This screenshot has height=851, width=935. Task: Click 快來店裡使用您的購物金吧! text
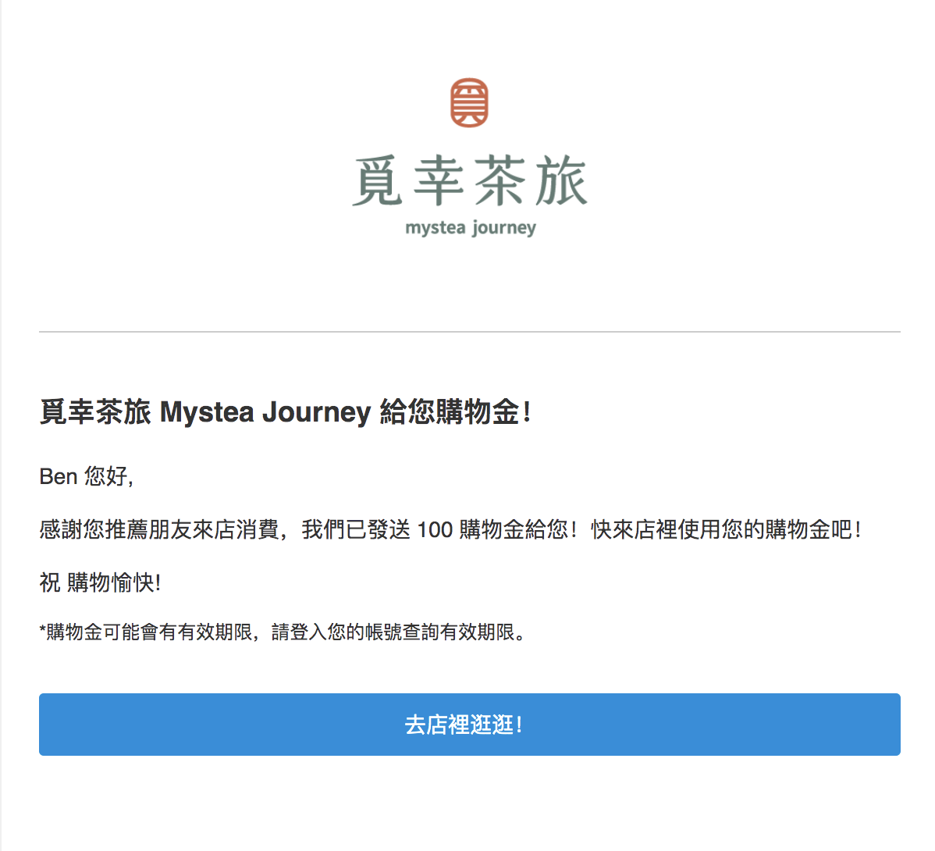(726, 529)
